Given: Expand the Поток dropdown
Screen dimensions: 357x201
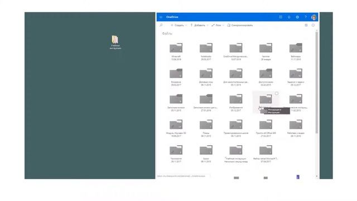Looking at the screenshot, I should click(218, 25).
